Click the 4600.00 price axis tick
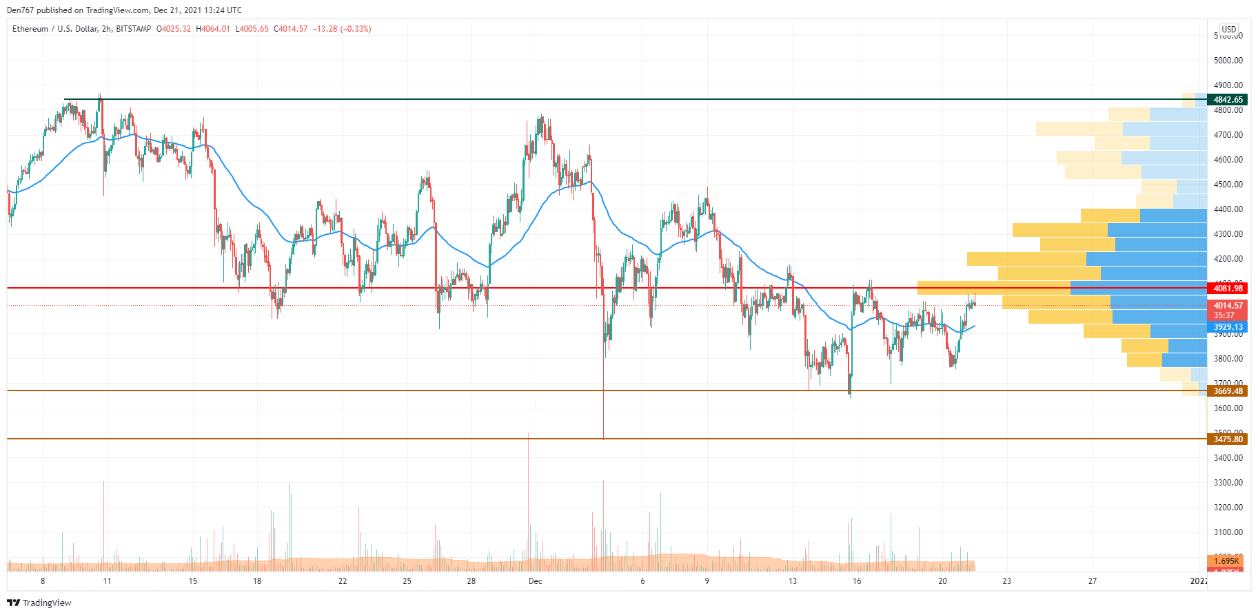The image size is (1258, 615). pos(1228,160)
